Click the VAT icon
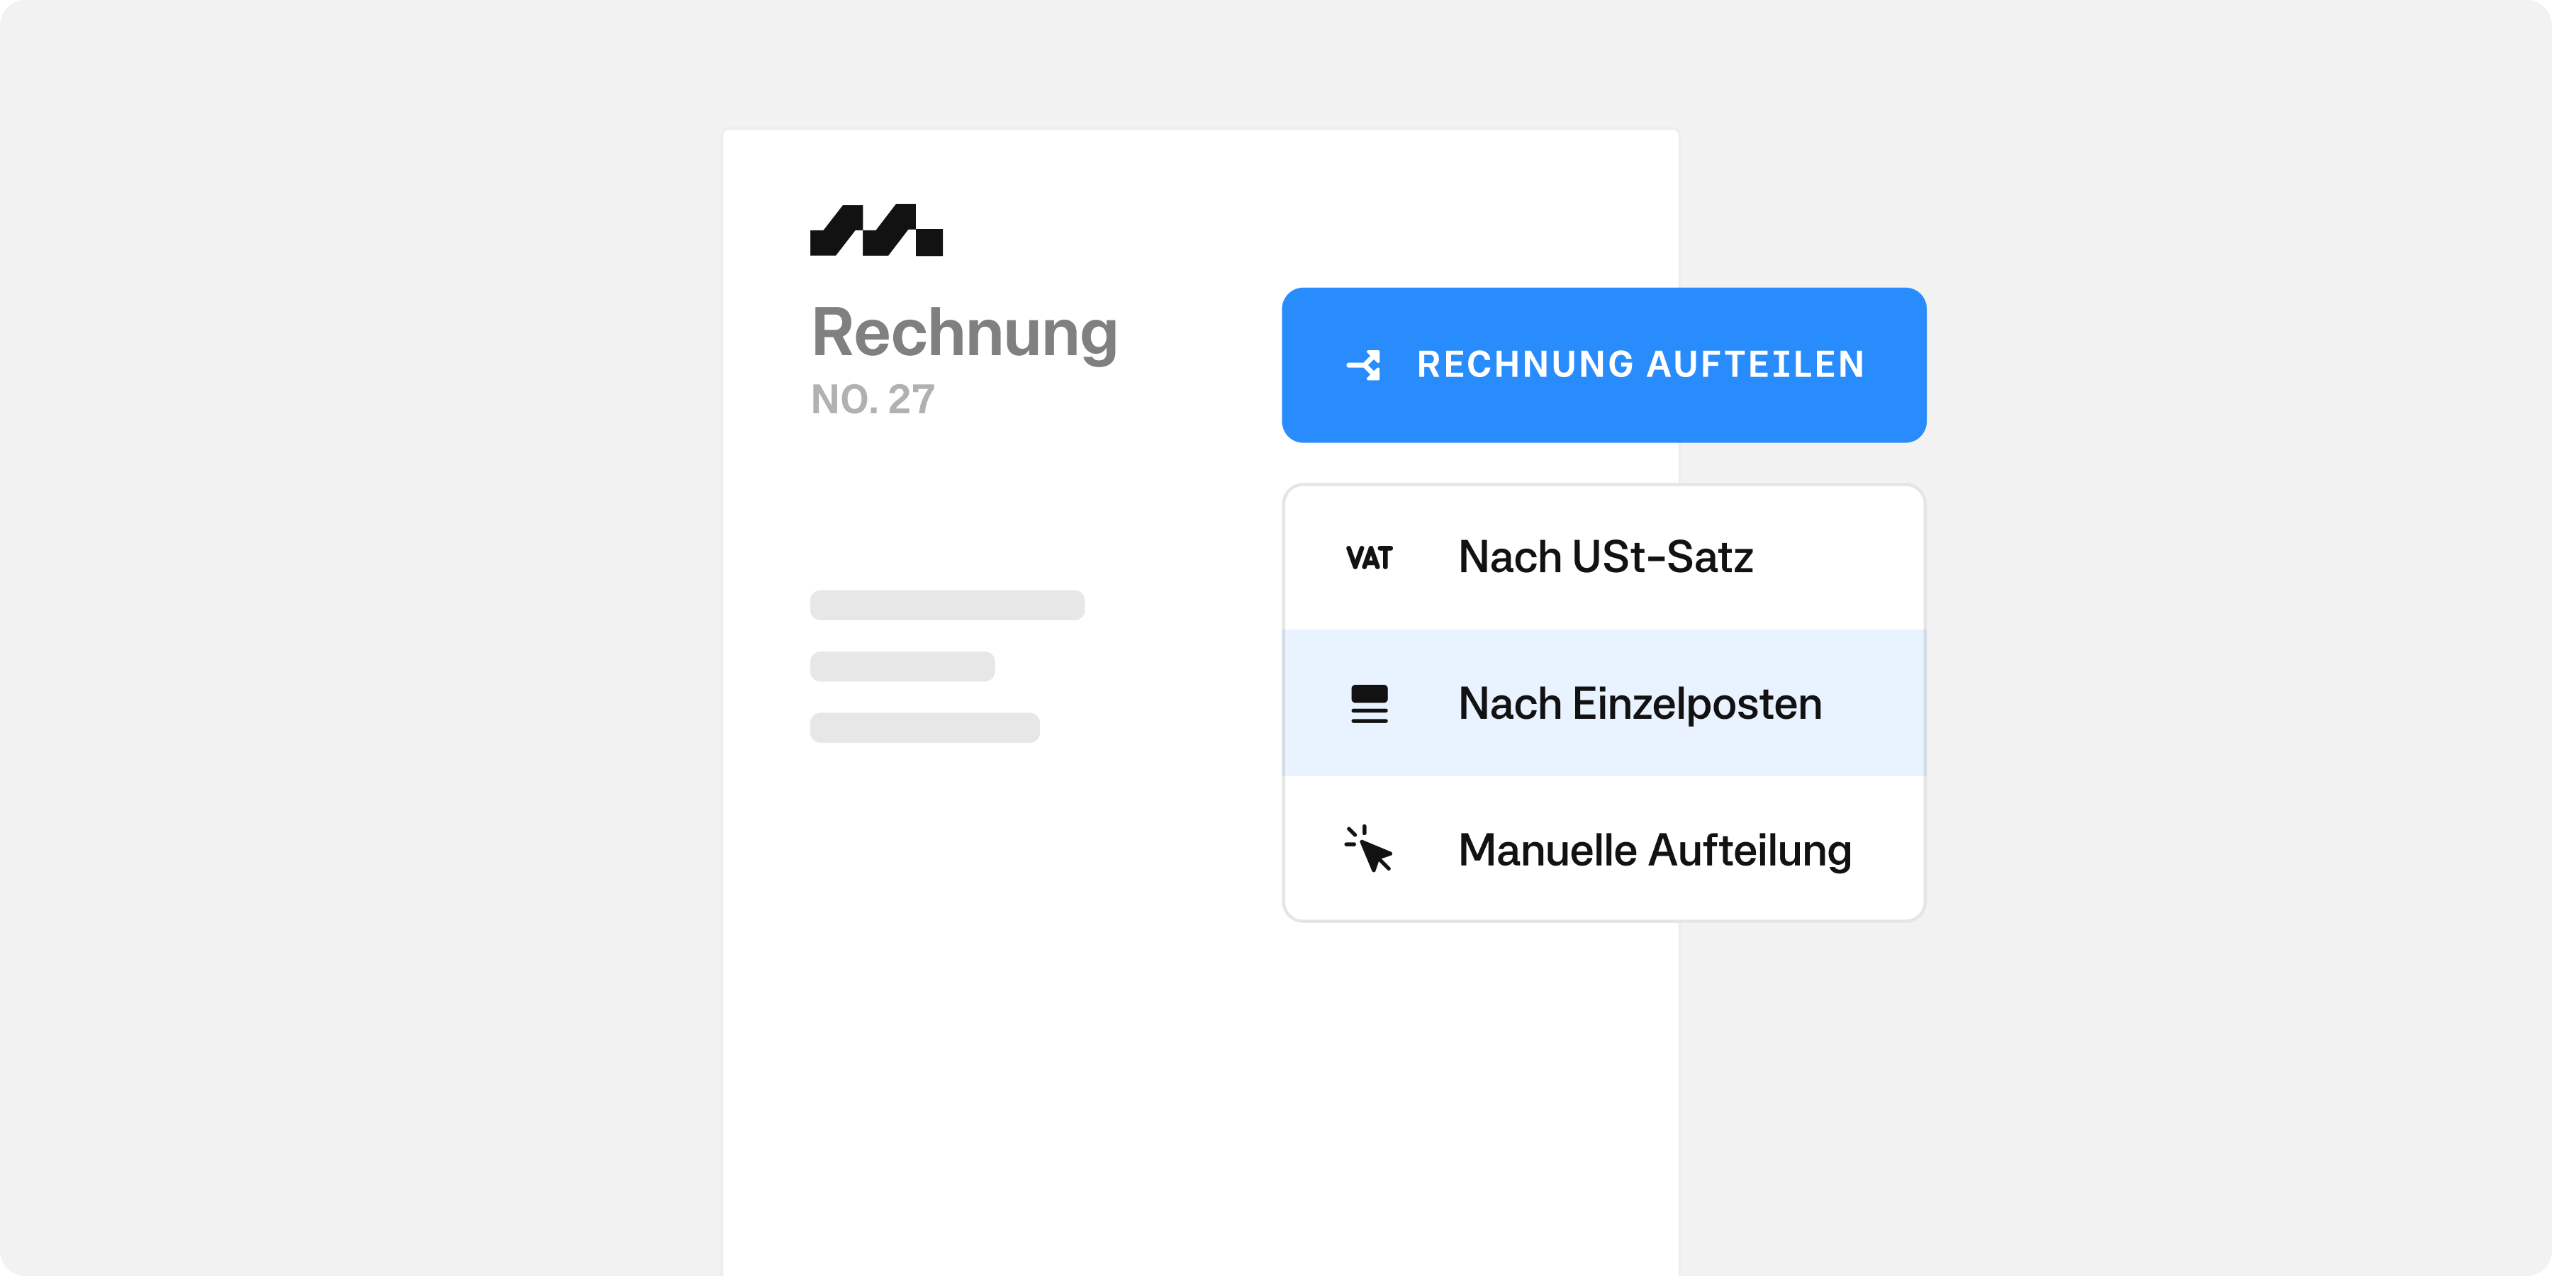The height and width of the screenshot is (1276, 2552). [1369, 558]
